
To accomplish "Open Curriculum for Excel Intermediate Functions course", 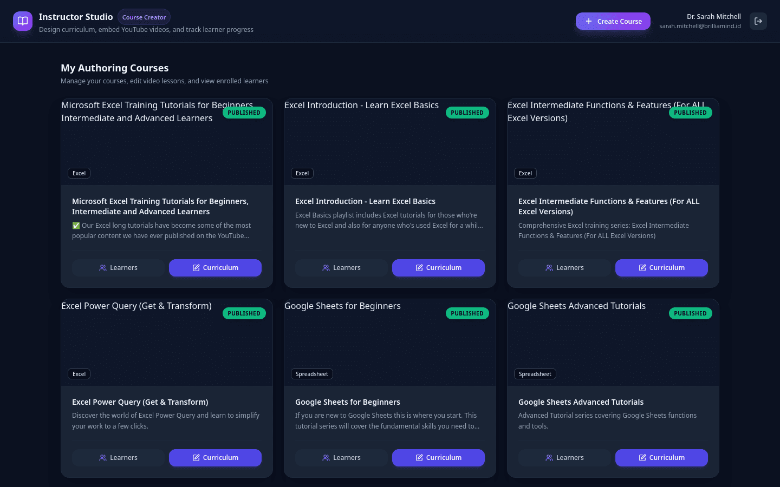I will pos(661,268).
